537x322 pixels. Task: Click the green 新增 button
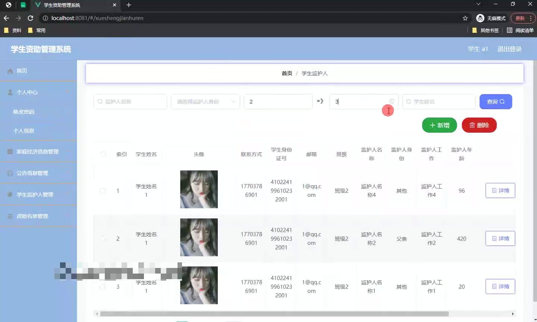click(x=439, y=125)
